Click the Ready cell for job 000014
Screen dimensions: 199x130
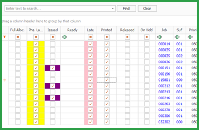[x=72, y=44]
